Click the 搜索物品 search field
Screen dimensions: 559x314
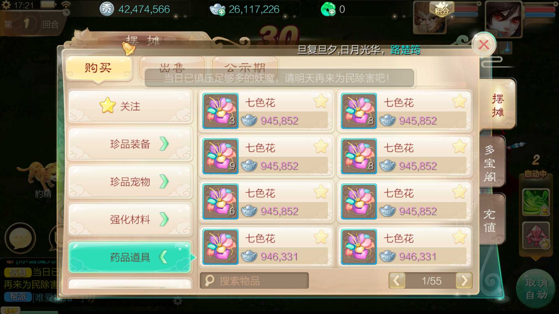coord(254,281)
